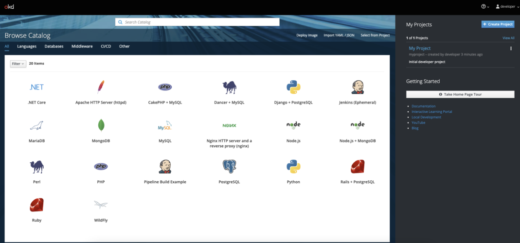Choose the MongoDB leaf icon
520x243 pixels.
pos(101,125)
